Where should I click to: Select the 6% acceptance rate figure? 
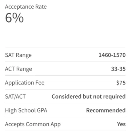[x=15, y=18]
